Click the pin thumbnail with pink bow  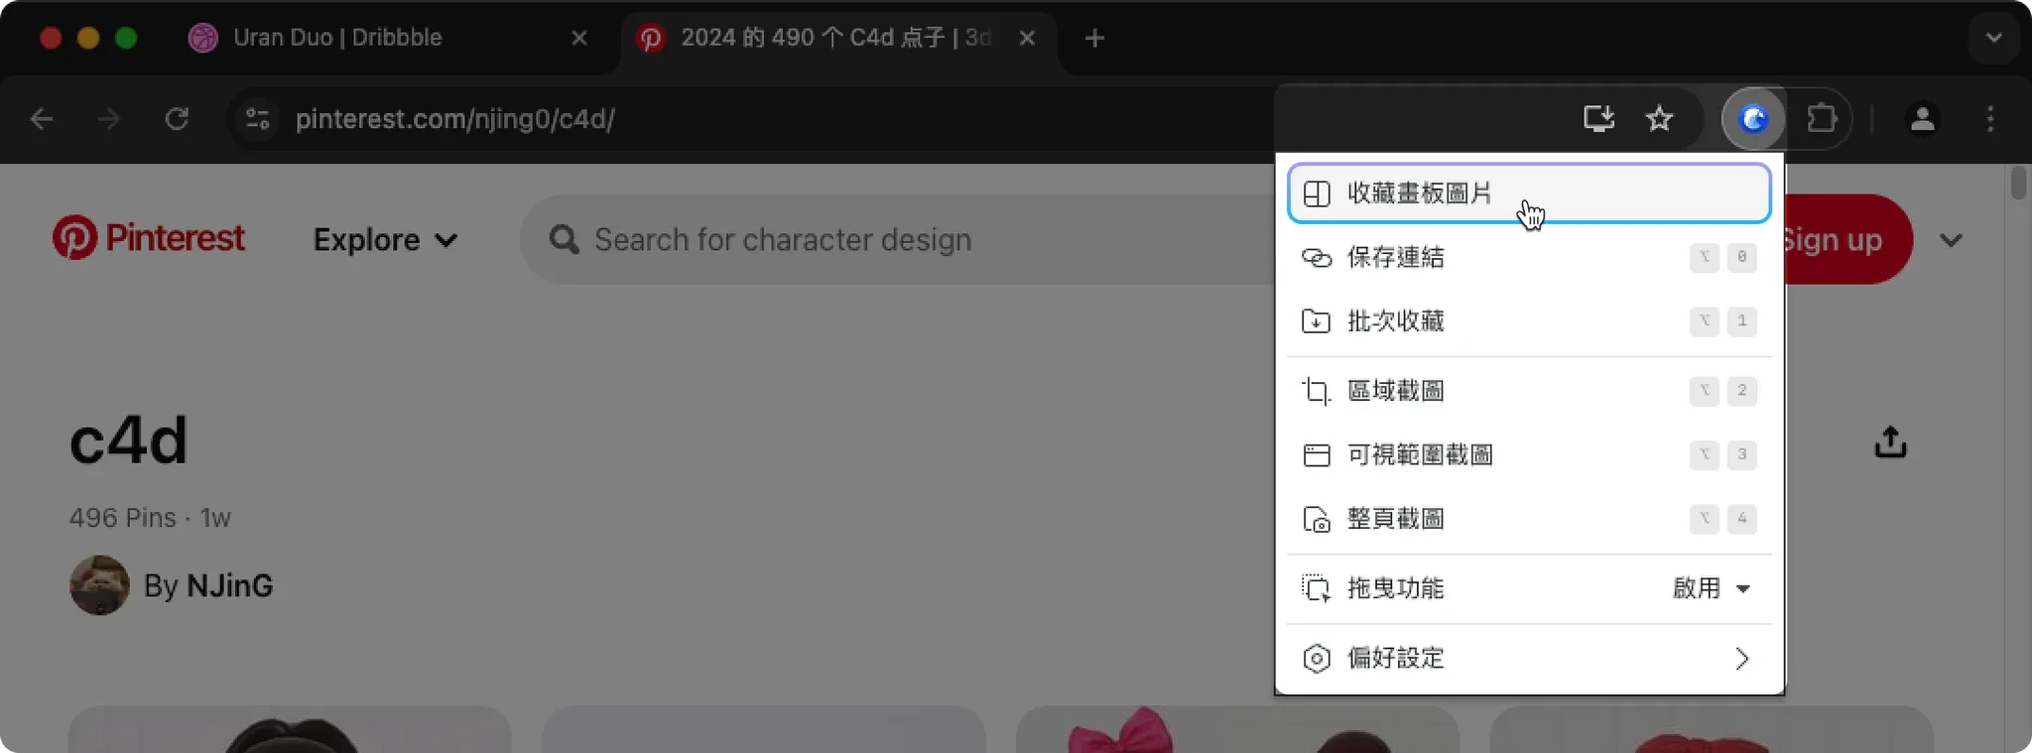pos(1237,729)
